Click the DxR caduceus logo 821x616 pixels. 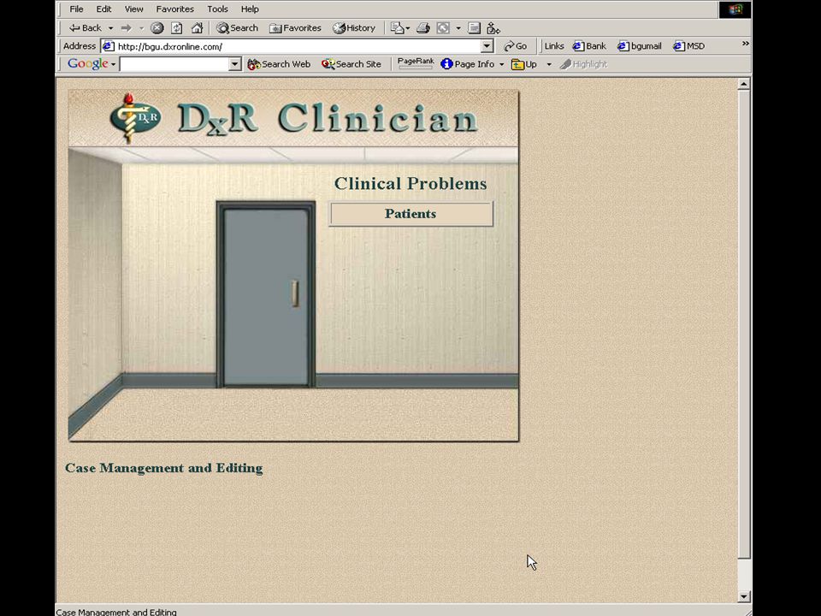[135, 117]
